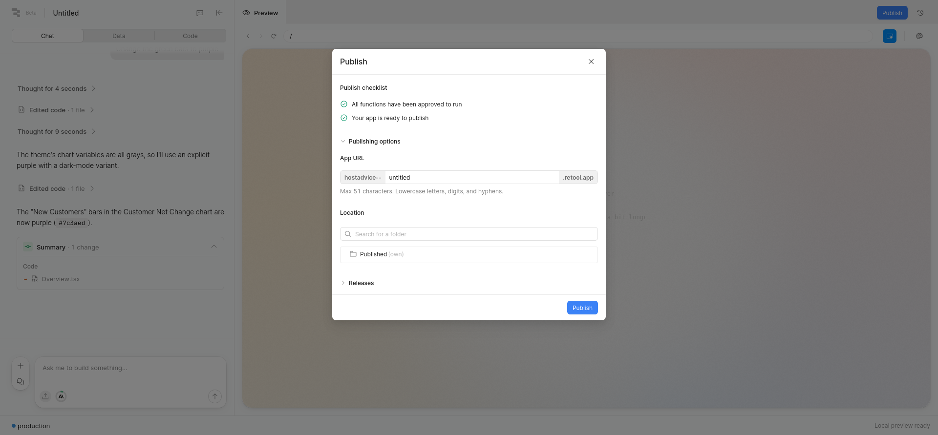
Task: Expand the Releases section
Action: tap(357, 283)
